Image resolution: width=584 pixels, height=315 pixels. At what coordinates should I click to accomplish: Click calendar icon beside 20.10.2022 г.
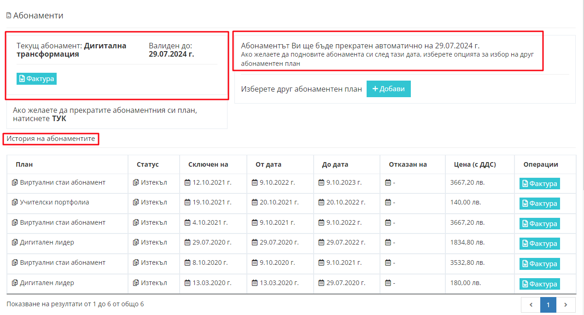pos(321,202)
